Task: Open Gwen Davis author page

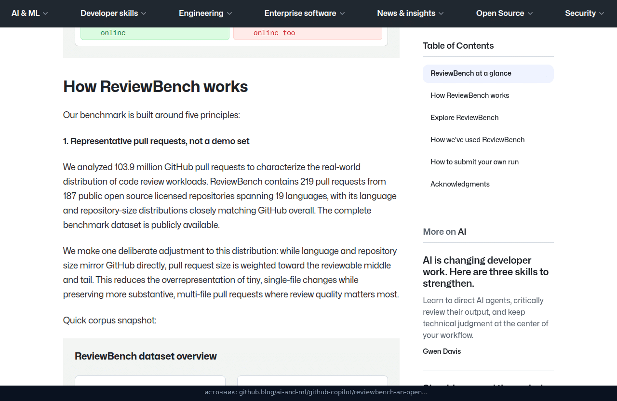Action: [x=442, y=351]
